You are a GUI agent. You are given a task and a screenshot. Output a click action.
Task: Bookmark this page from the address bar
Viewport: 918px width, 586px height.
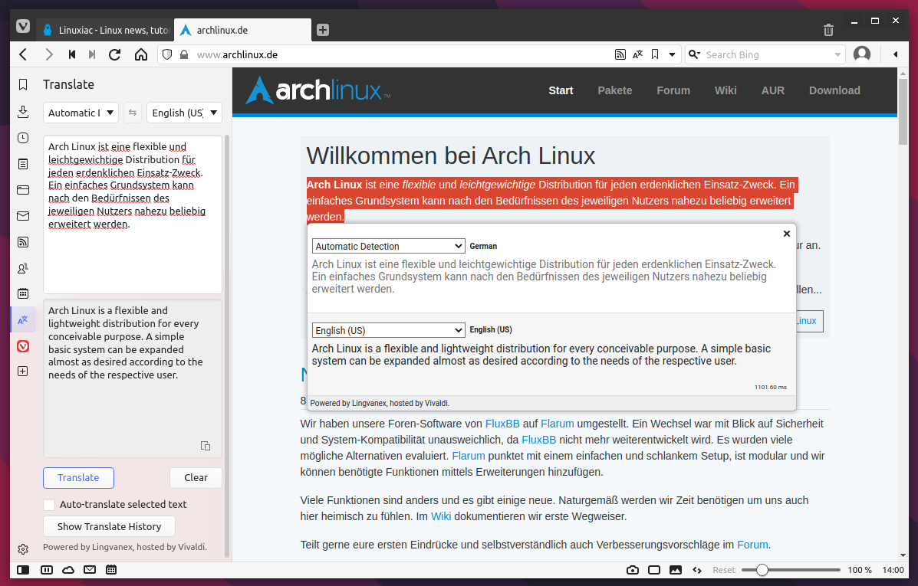click(x=655, y=54)
